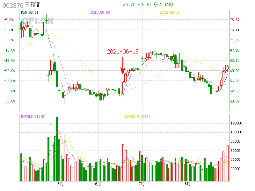Image resolution: width=255 pixels, height=191 pixels.
Task: Click the tallest green volume bar
Action: click(57, 149)
